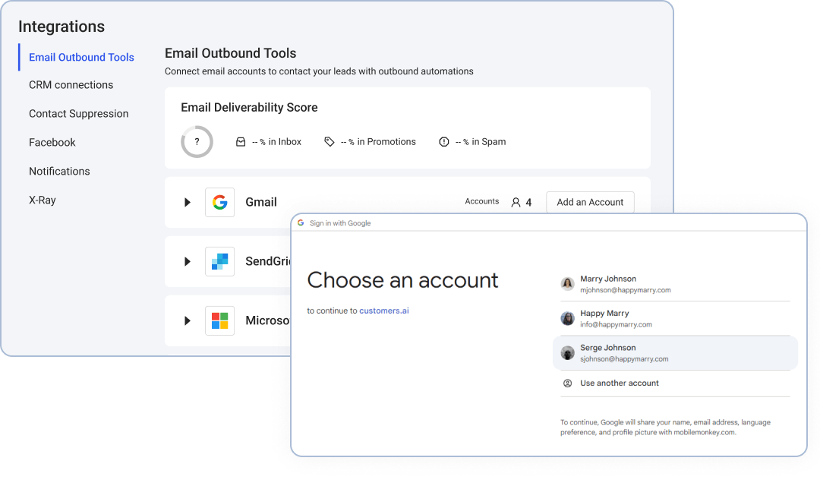The width and height of the screenshot is (820, 486).
Task: Select the X-Ray sidebar item
Action: 43,200
